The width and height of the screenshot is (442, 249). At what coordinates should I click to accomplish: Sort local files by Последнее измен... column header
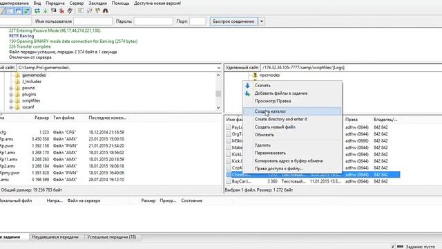tap(108, 118)
